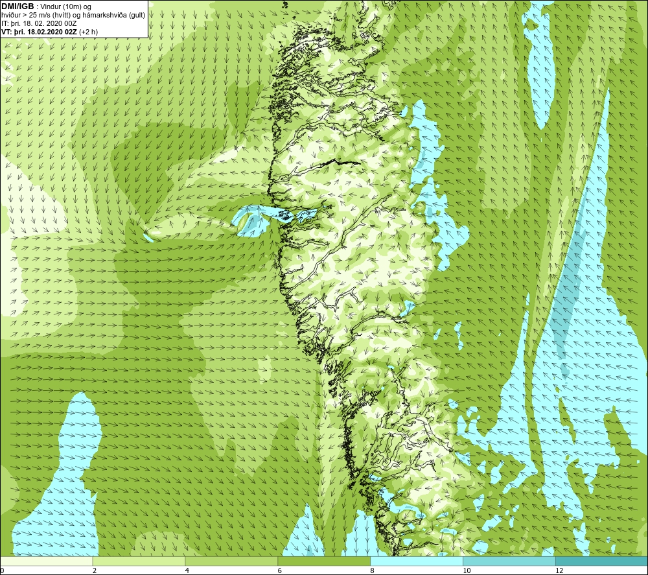This screenshot has height=575, width=648.
Task: Click the scale label '4'
Action: point(187,571)
